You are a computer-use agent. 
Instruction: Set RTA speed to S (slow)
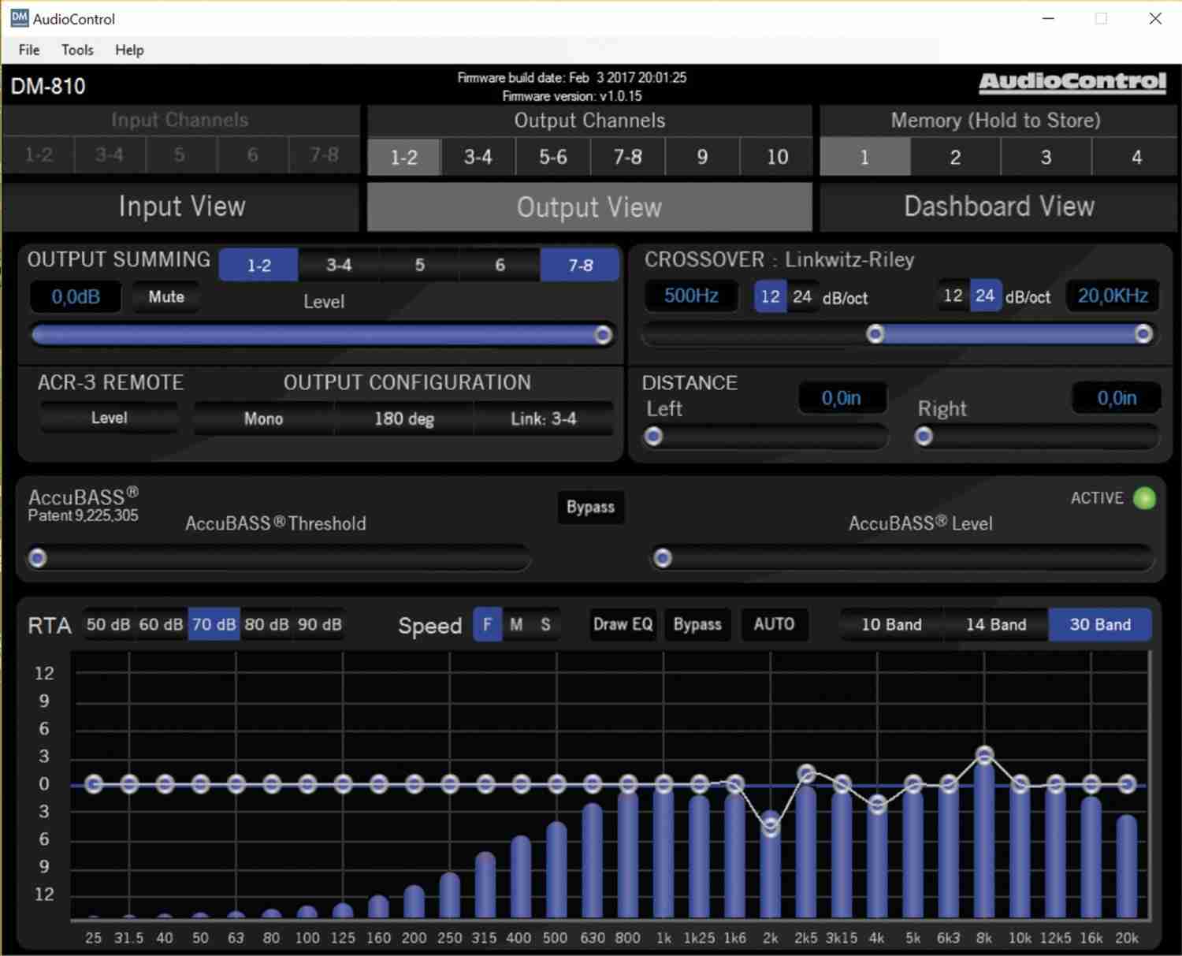point(545,624)
